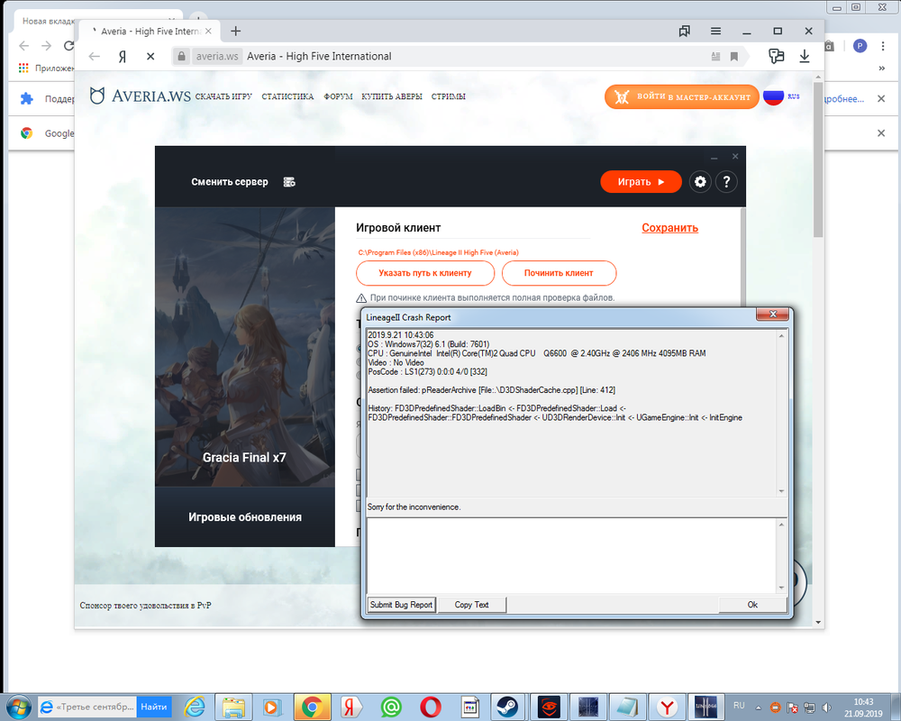This screenshot has height=721, width=901.
Task: Open the browser hamburger menu
Action: [x=715, y=31]
